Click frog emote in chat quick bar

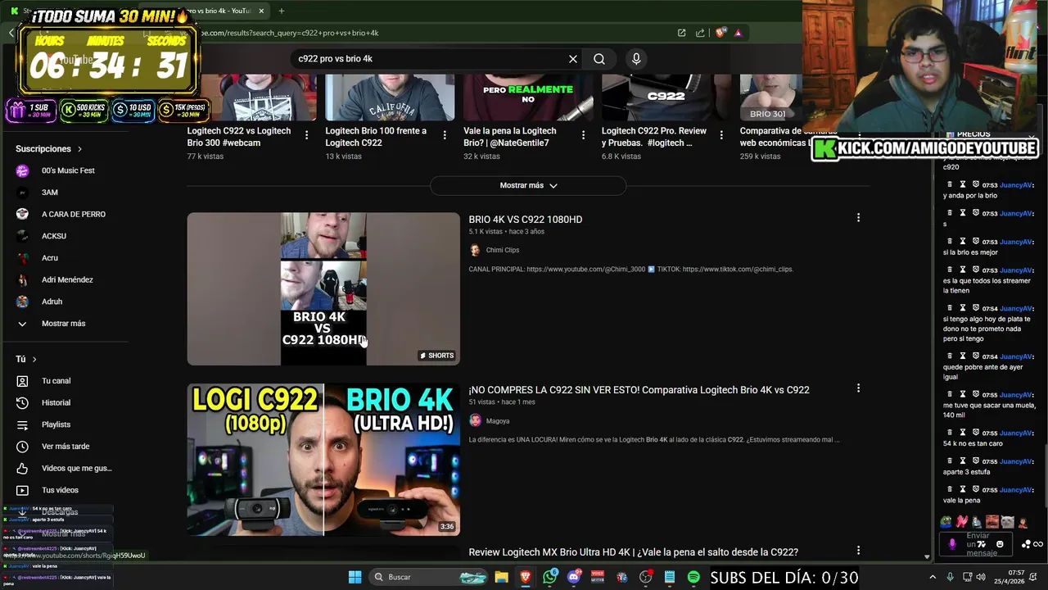(x=947, y=521)
